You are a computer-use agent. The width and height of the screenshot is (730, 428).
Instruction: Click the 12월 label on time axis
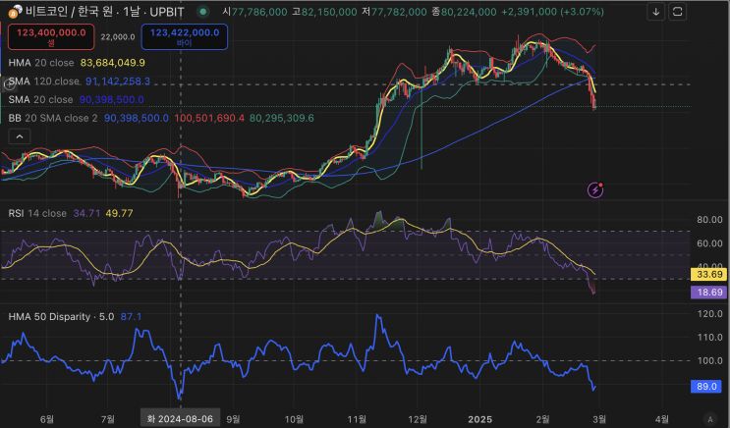pyautogui.click(x=418, y=419)
